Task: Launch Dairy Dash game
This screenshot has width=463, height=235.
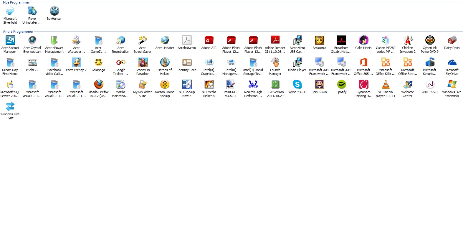Action: (452, 40)
